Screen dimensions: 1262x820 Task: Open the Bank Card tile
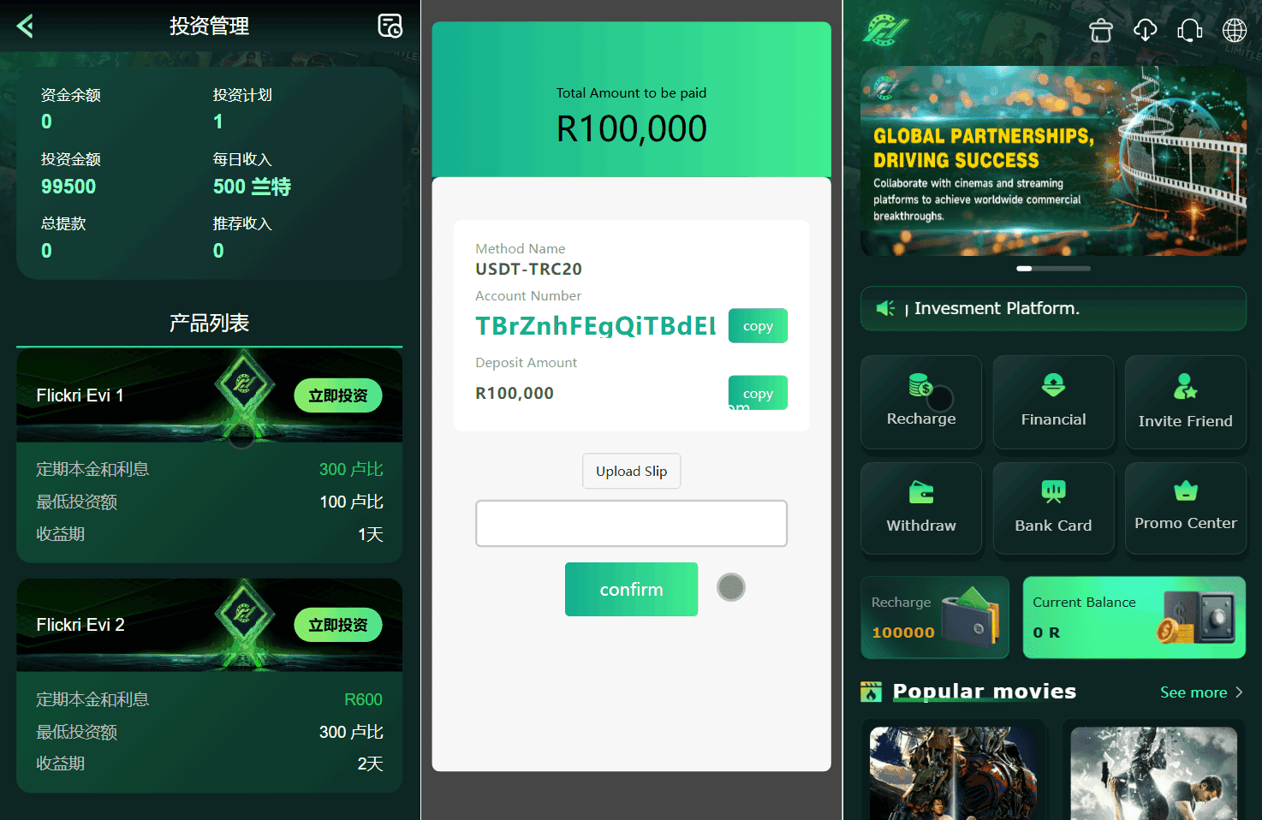1053,508
